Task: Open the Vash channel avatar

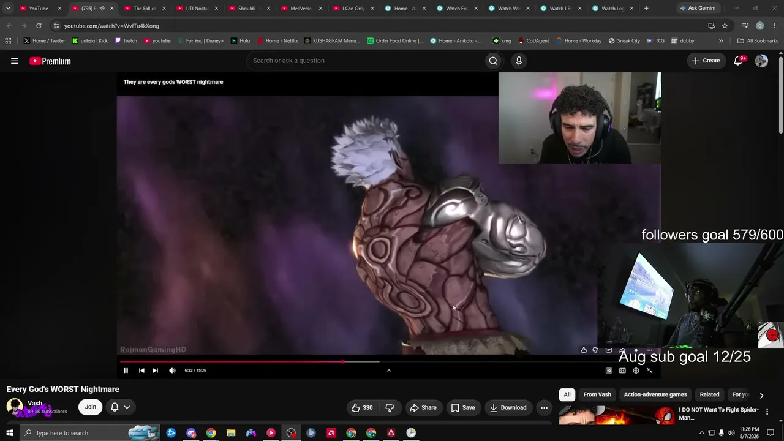Action: [15, 407]
